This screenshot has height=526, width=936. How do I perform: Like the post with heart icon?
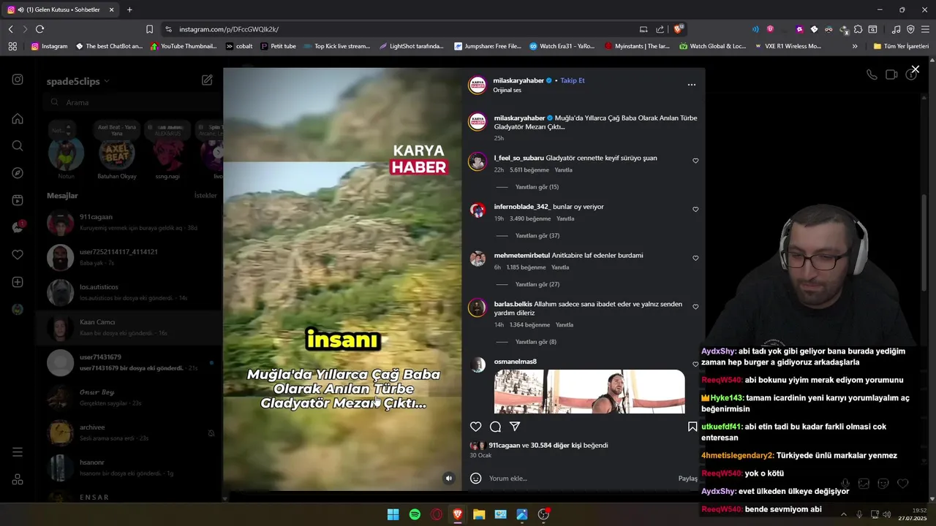pyautogui.click(x=475, y=427)
